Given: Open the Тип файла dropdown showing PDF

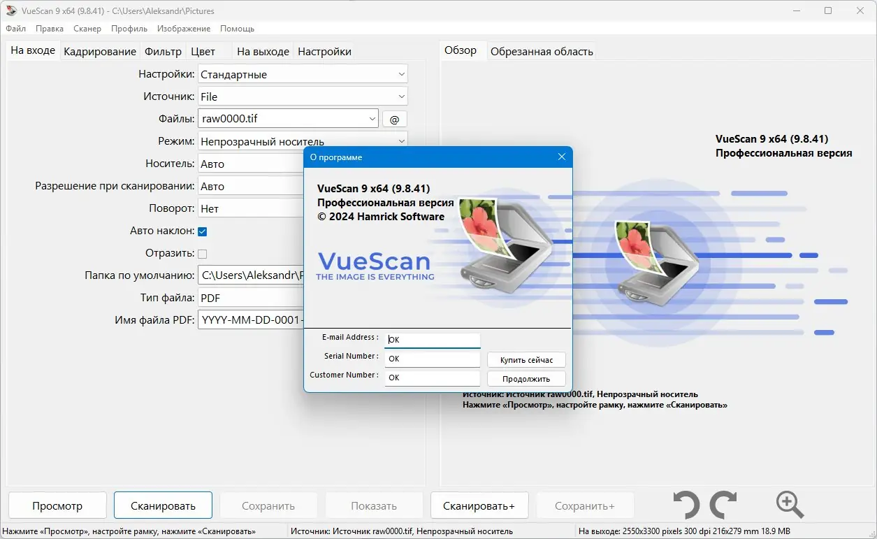Looking at the screenshot, I should click(250, 298).
